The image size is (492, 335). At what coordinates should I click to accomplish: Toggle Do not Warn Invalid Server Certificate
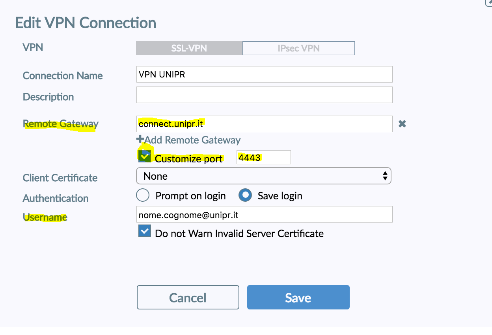tap(145, 231)
